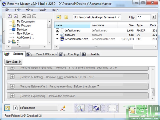Sort by the Type column header
This screenshot has width=160, height=120.
click(142, 25)
